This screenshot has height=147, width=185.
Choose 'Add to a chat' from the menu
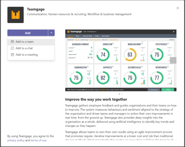[x=24, y=48]
